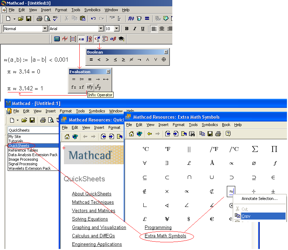
Task: Open the Solving Equations link
Action: (x=90, y=219)
